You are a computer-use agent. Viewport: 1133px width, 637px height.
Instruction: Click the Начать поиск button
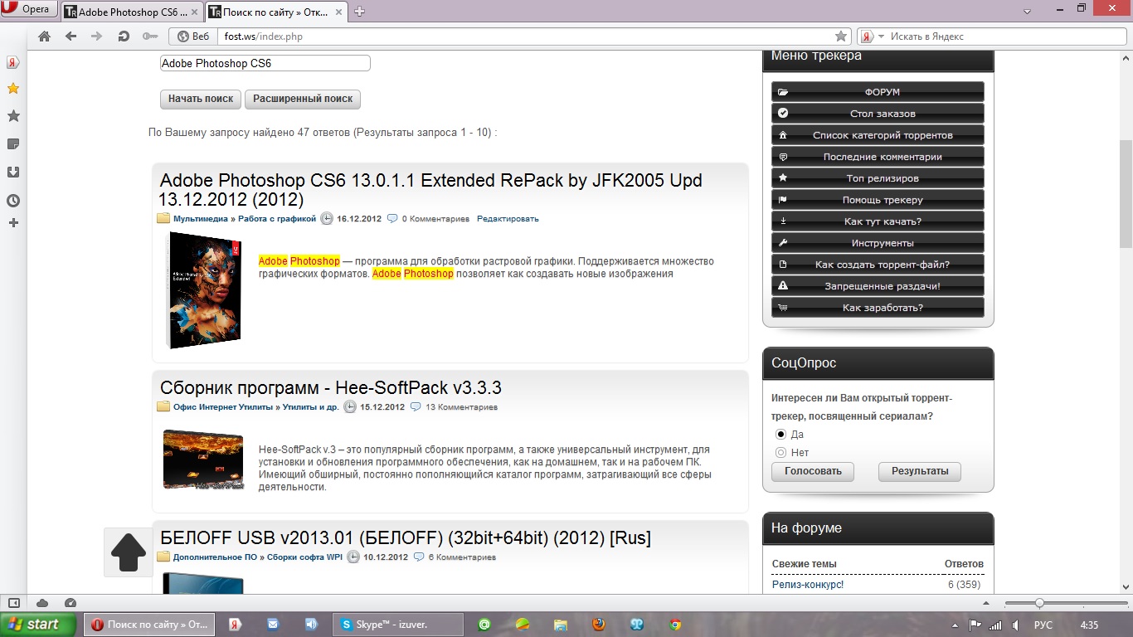[201, 99]
